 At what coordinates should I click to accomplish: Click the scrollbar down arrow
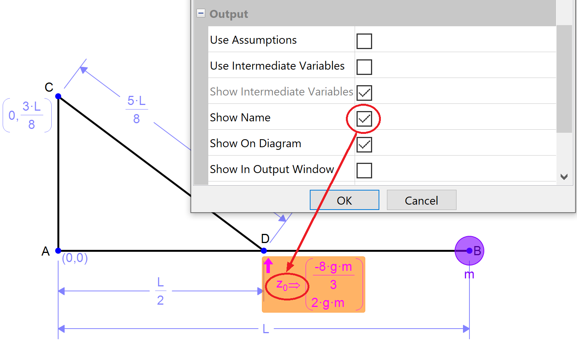564,177
